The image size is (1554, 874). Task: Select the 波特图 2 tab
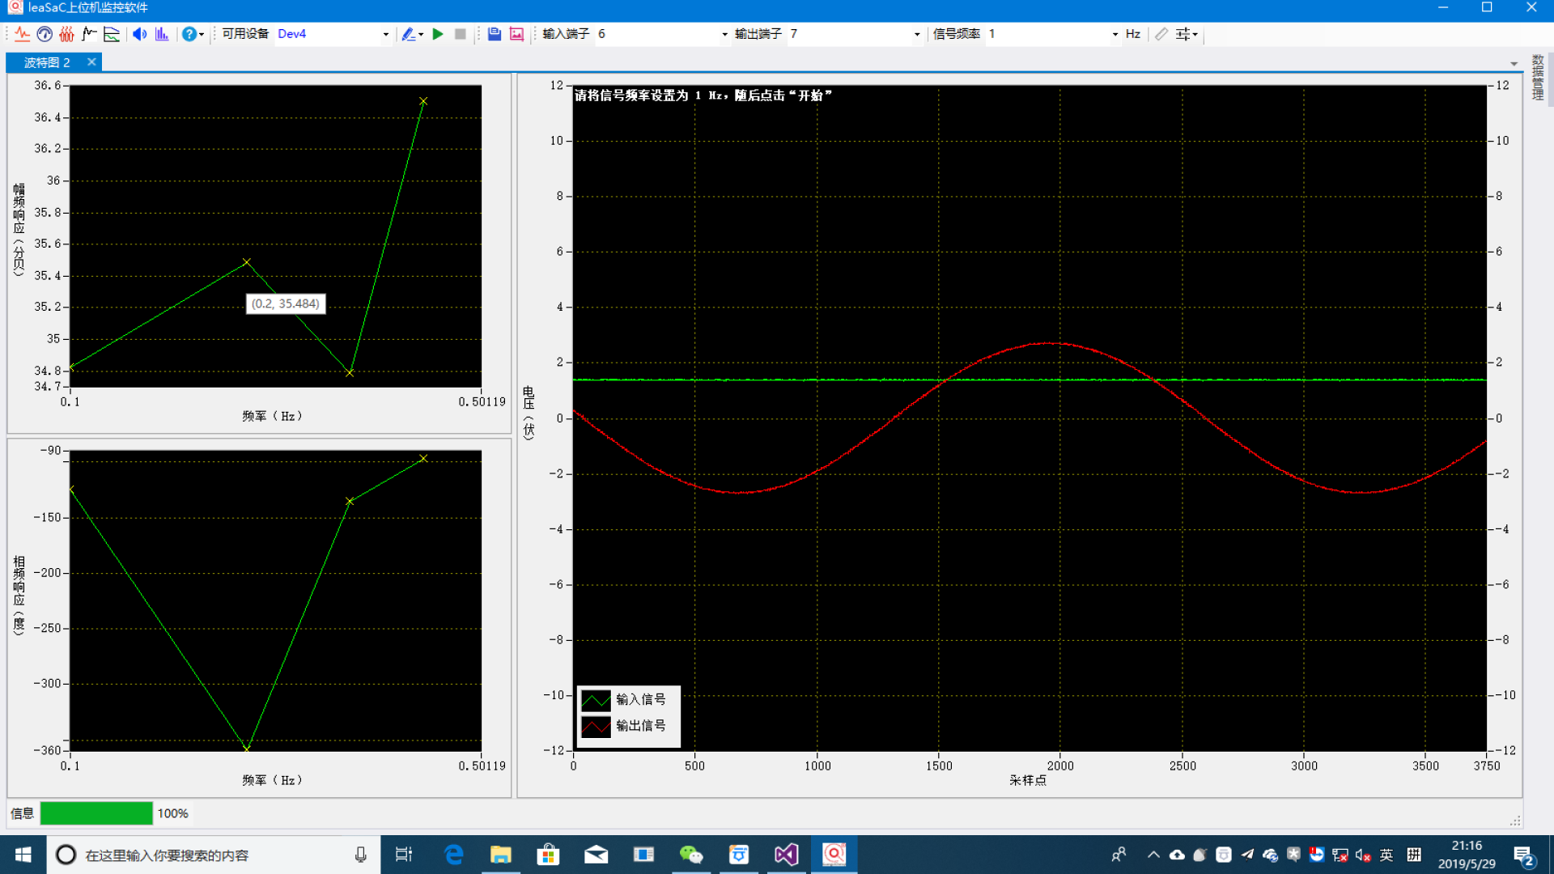click(47, 62)
